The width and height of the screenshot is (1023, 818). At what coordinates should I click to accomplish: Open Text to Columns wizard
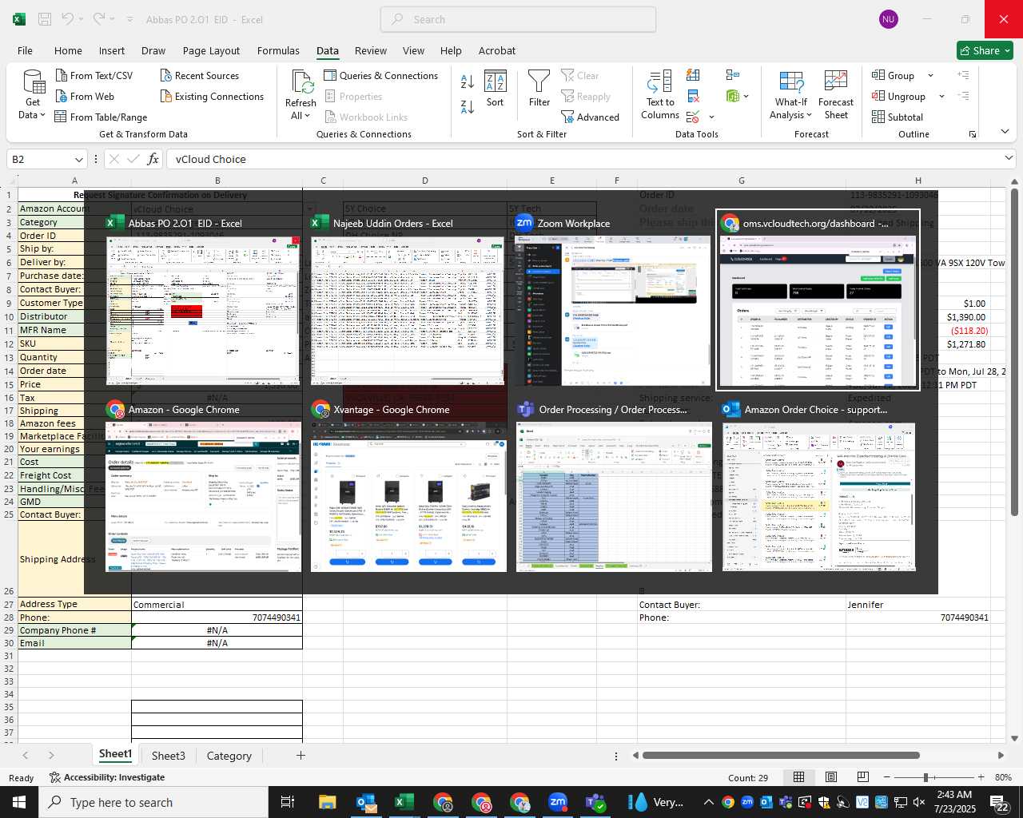(x=660, y=95)
